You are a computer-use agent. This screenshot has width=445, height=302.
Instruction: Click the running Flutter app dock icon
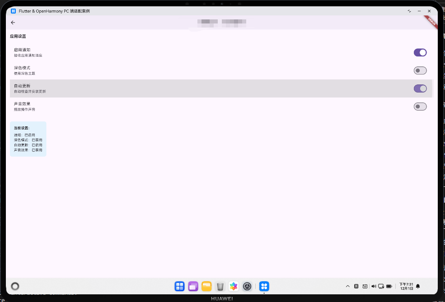click(264, 286)
